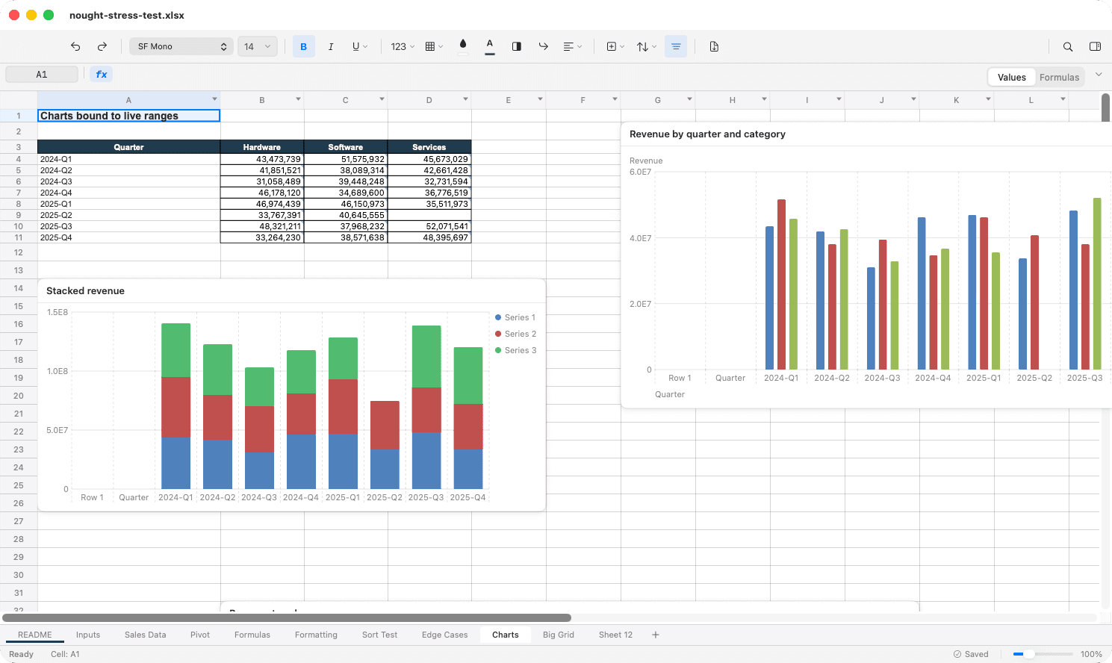Click the search magnifier icon
Image resolution: width=1112 pixels, height=663 pixels.
[1068, 46]
